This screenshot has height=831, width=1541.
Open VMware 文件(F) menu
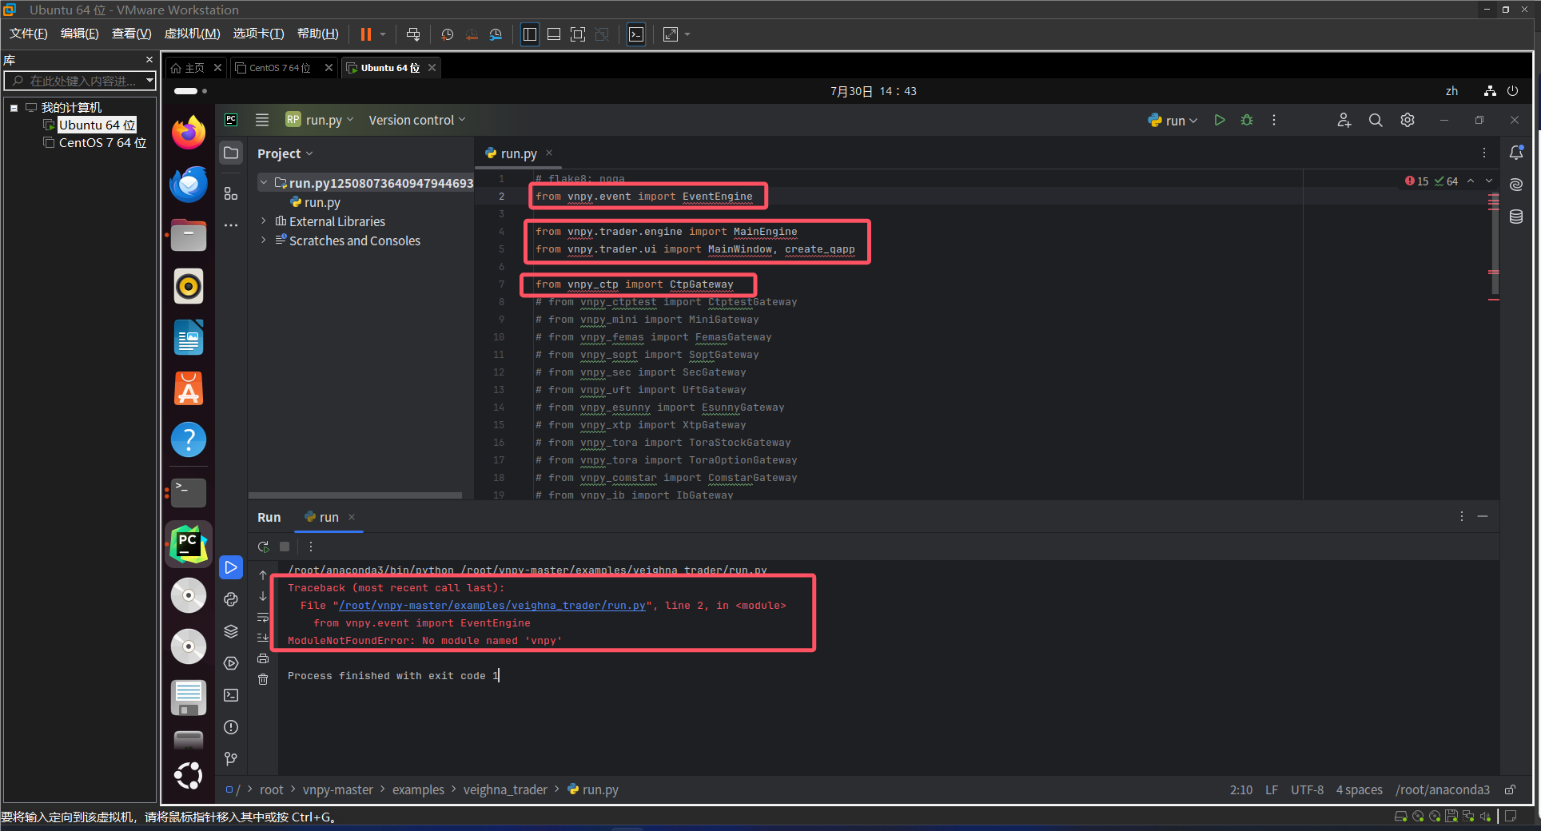[x=28, y=34]
